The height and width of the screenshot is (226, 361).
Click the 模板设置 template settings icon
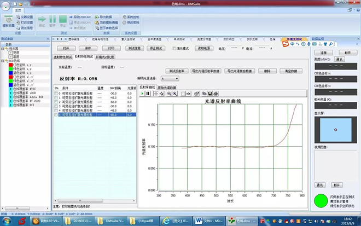tap(9, 20)
